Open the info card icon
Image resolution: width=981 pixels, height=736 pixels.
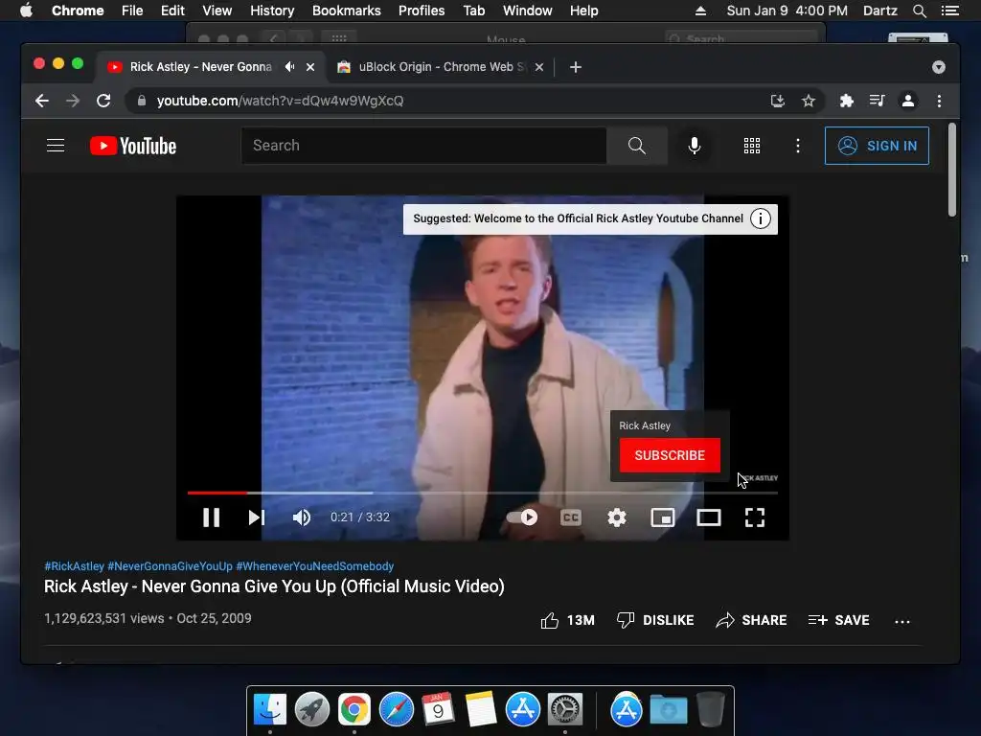click(760, 219)
